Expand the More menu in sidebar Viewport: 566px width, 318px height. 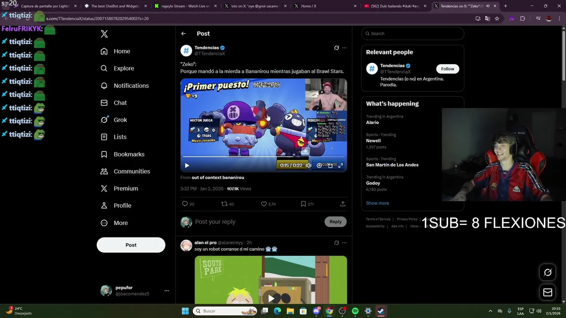pos(114,223)
